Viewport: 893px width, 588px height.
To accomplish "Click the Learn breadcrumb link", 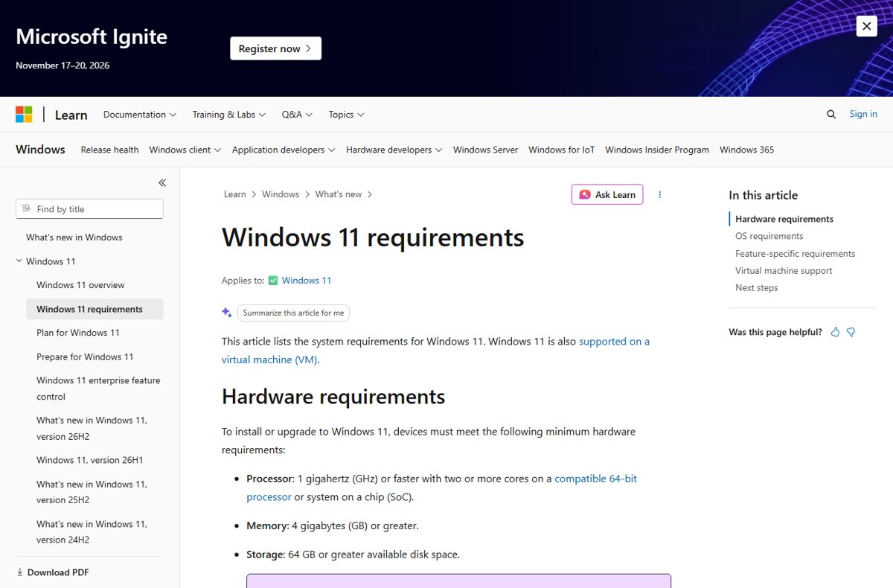I will pyautogui.click(x=234, y=194).
